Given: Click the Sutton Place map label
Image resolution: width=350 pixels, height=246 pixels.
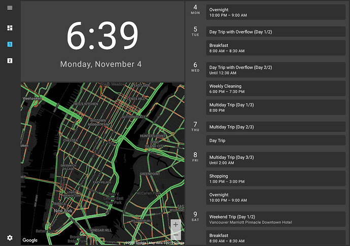Looking at the screenshot, I should pos(133,117).
